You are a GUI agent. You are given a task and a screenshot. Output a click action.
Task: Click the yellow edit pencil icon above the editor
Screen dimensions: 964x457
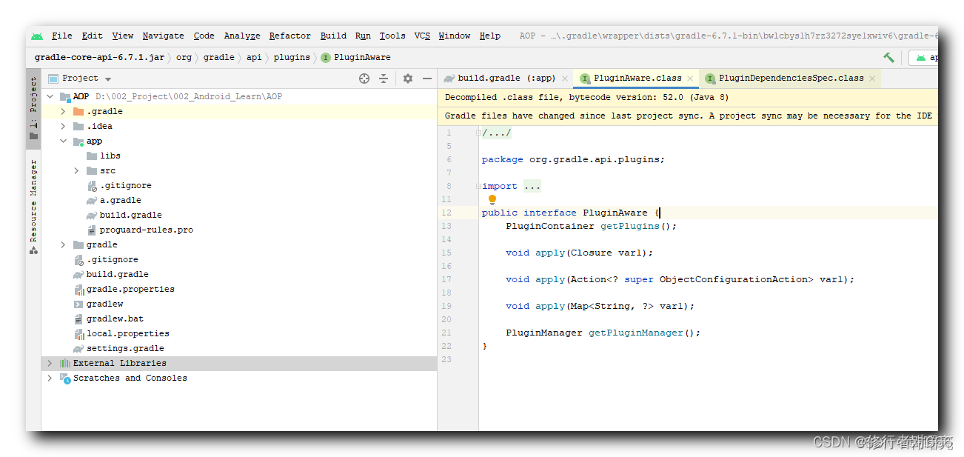coord(888,57)
